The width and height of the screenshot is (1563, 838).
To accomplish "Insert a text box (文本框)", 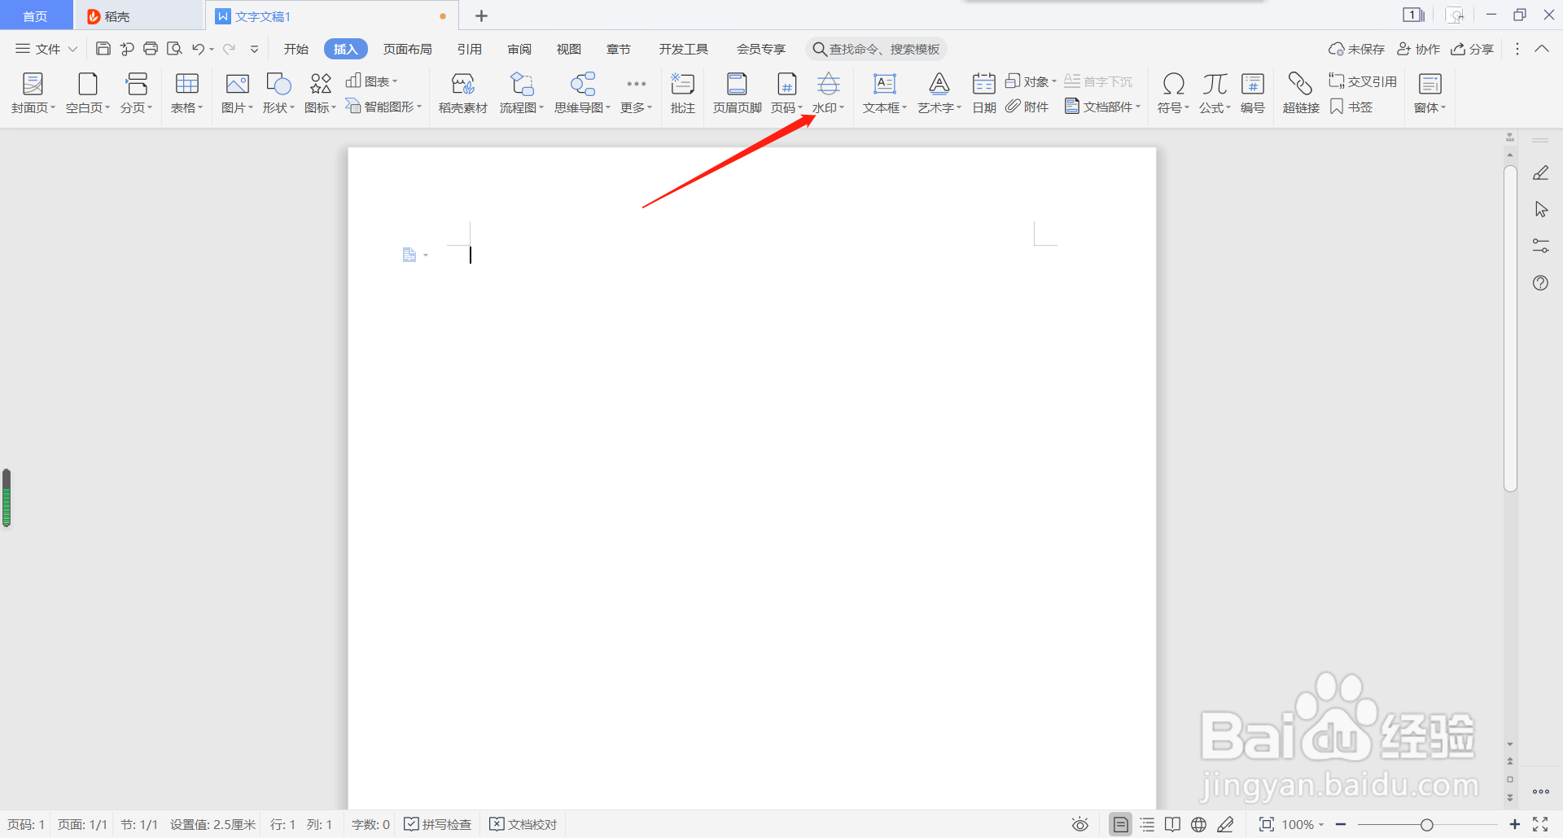I will [x=884, y=93].
